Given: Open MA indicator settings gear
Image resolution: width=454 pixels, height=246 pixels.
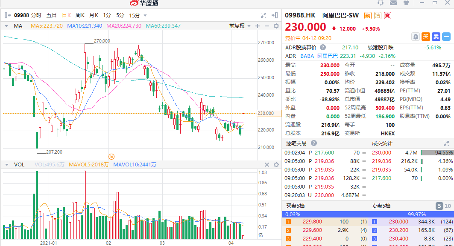Looking at the screenshot, I should point(276,26).
